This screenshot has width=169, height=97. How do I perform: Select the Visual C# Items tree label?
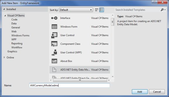click(16, 16)
